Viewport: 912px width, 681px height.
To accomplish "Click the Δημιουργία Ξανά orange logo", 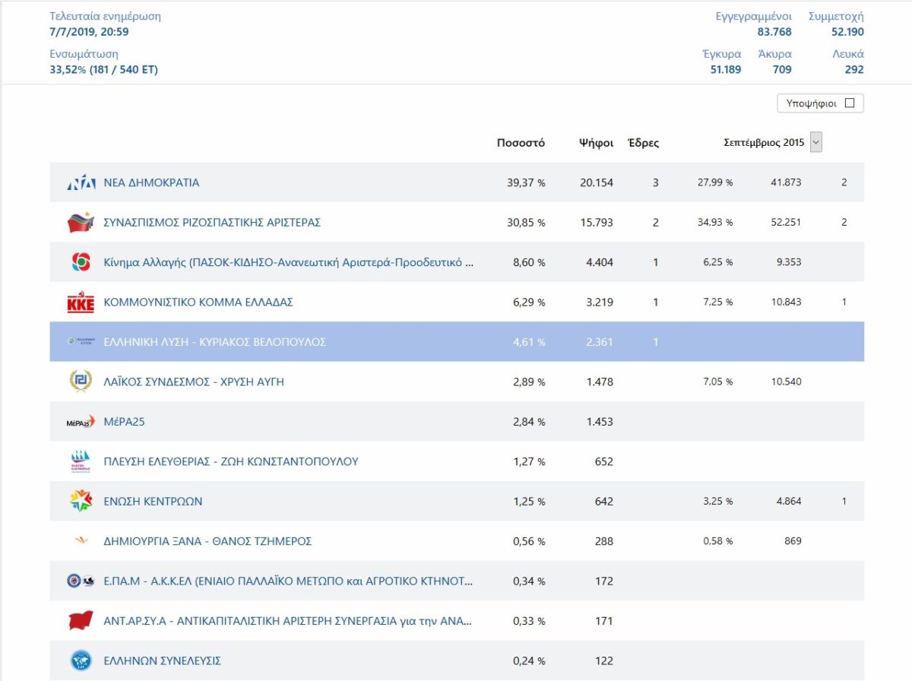I will (x=81, y=541).
